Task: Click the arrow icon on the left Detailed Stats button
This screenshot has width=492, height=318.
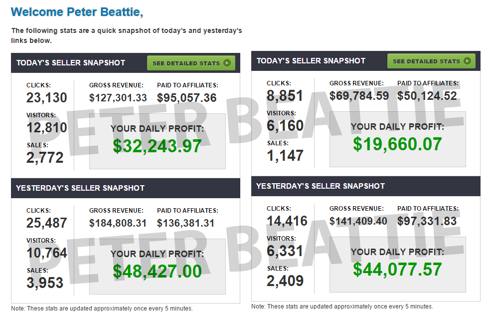Action: click(x=227, y=63)
